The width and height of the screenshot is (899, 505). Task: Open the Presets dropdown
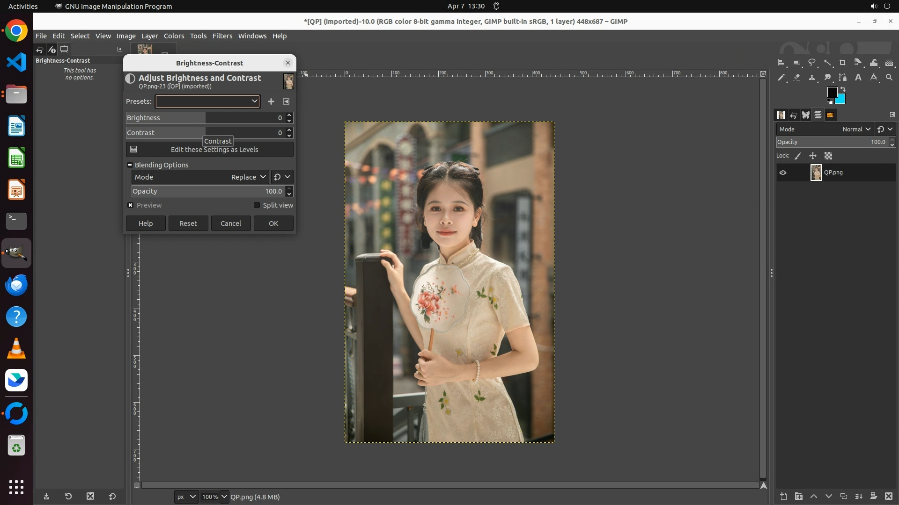207,101
